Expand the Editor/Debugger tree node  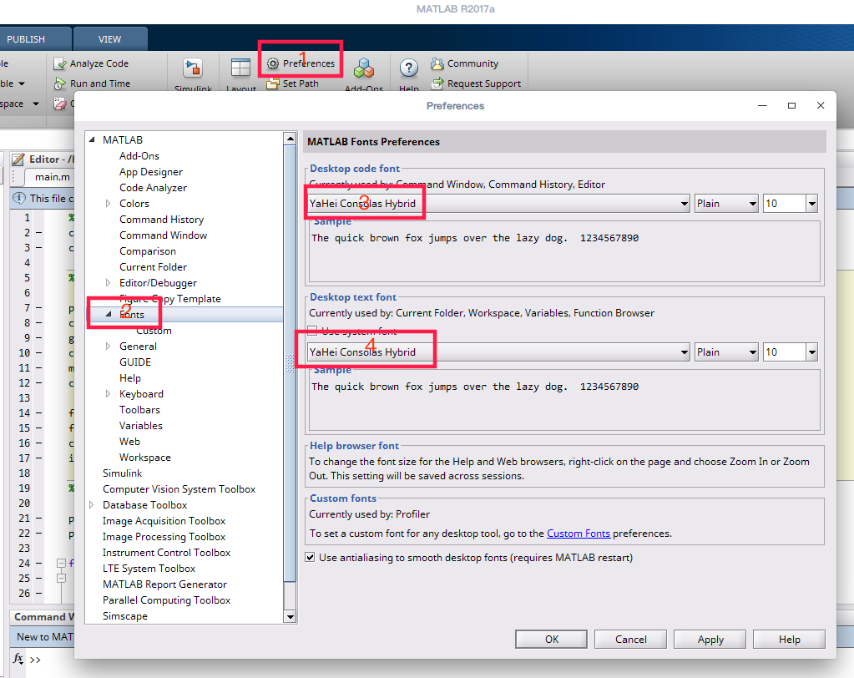click(x=108, y=282)
